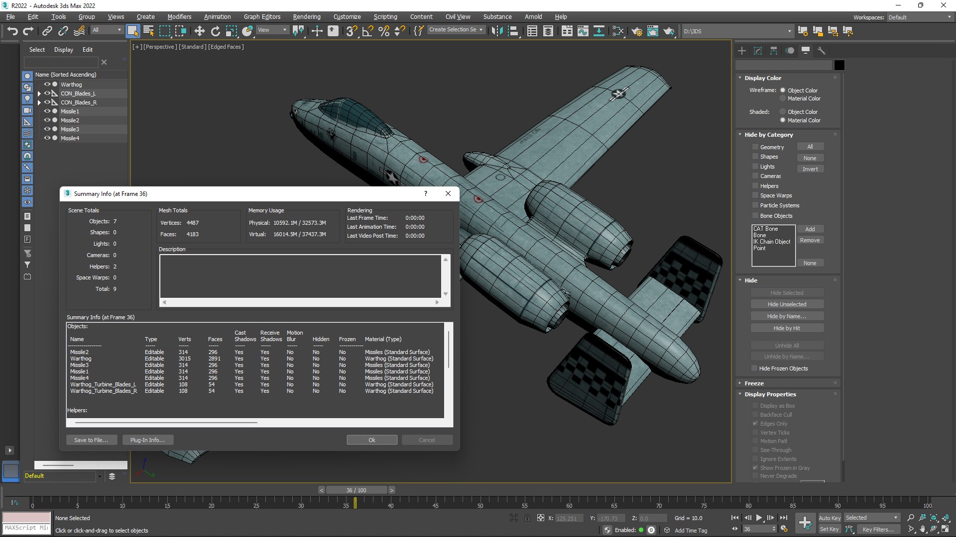956x537 pixels.
Task: Open the Scripting menu
Action: 385,16
